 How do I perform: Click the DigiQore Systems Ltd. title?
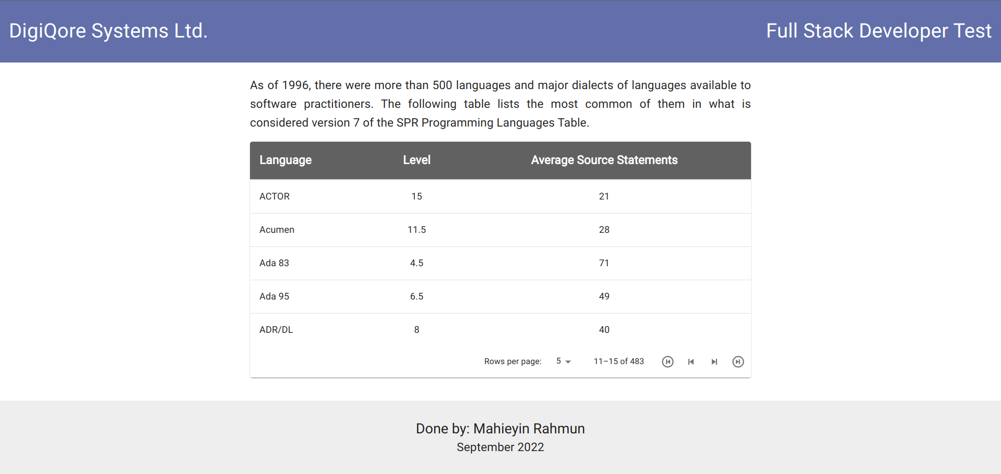109,31
